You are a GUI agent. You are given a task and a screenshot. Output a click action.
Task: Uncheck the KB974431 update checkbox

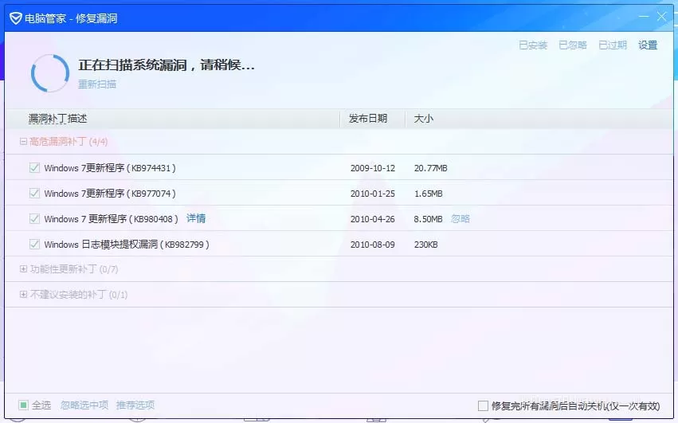(x=34, y=168)
